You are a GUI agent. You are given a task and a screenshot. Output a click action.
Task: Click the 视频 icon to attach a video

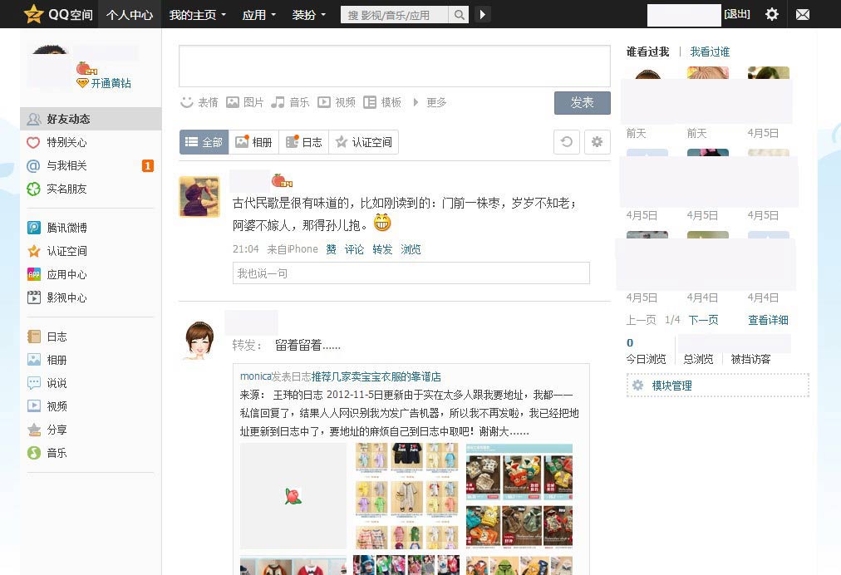338,102
